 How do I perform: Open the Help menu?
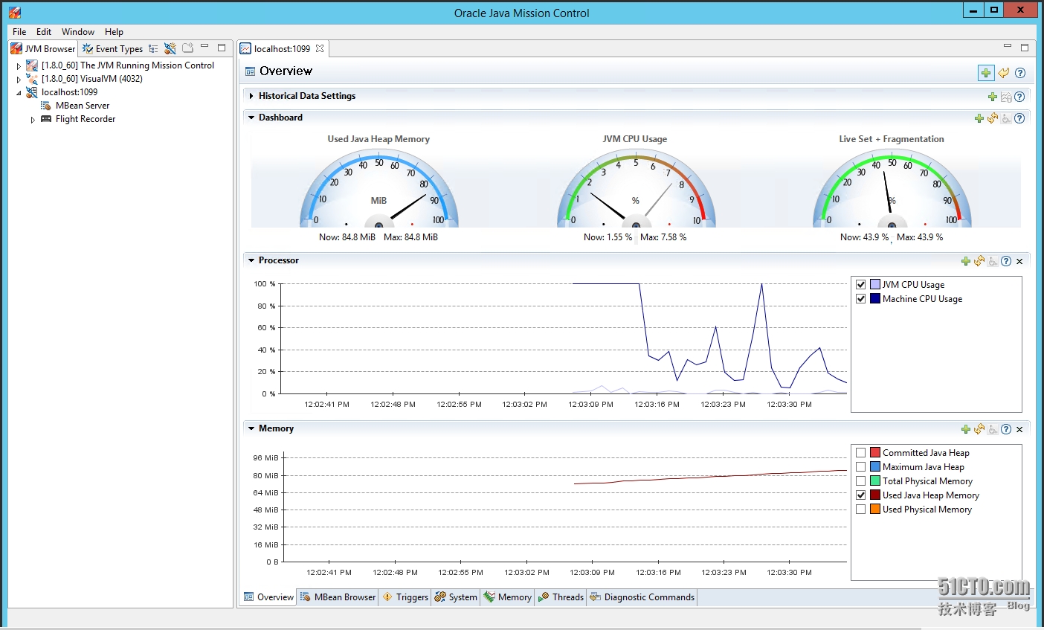(x=114, y=32)
